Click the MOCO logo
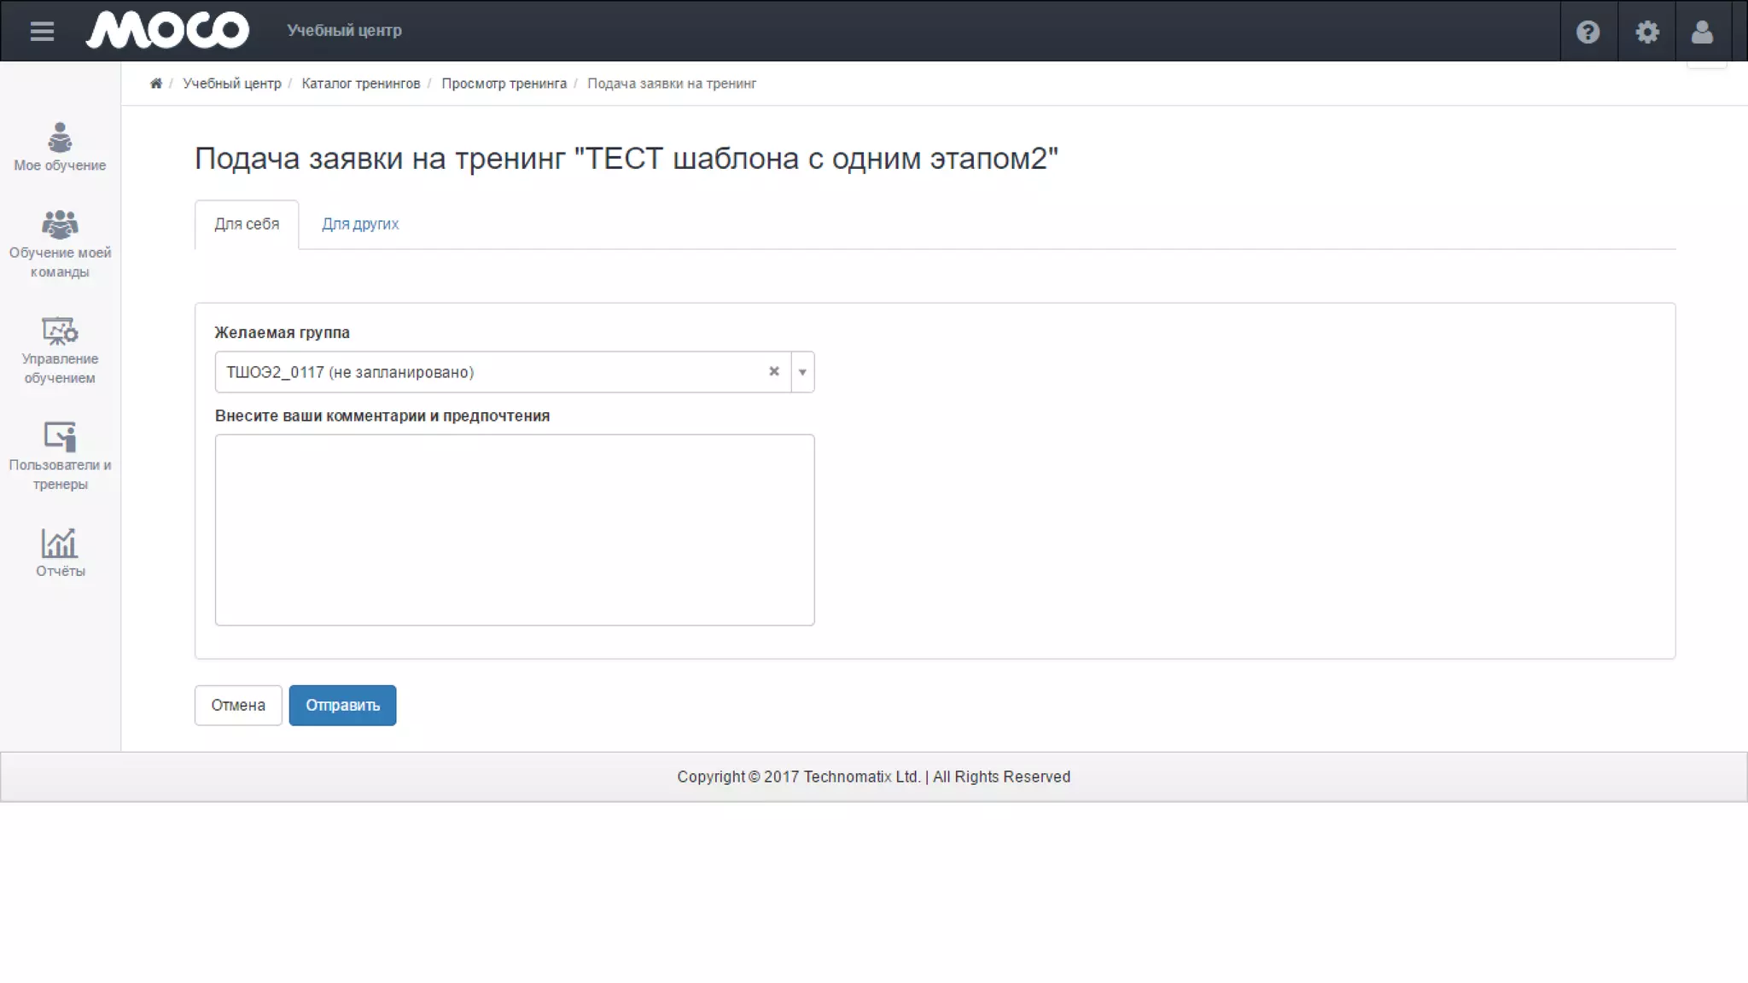Screen dimensions: 1748x983 [167, 30]
